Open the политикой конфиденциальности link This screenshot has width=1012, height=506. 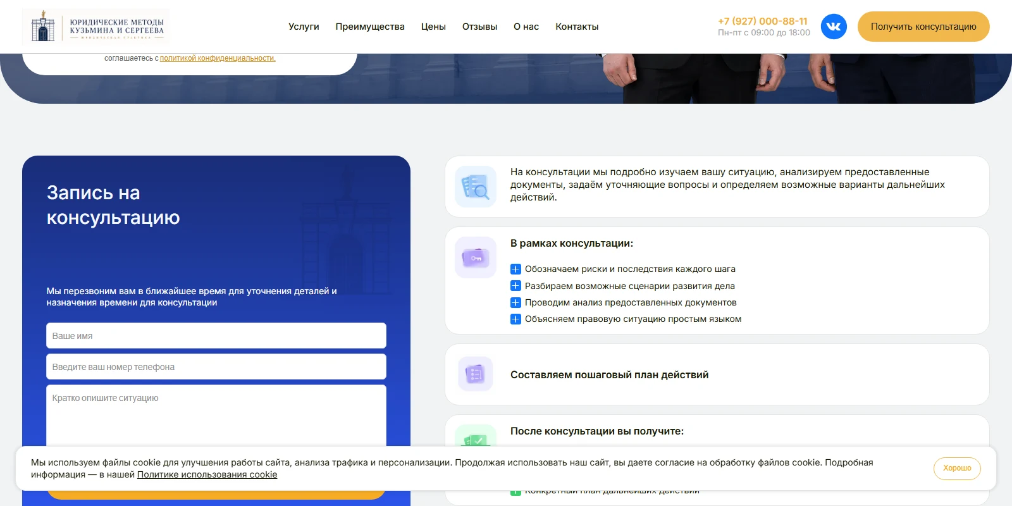[x=218, y=58]
